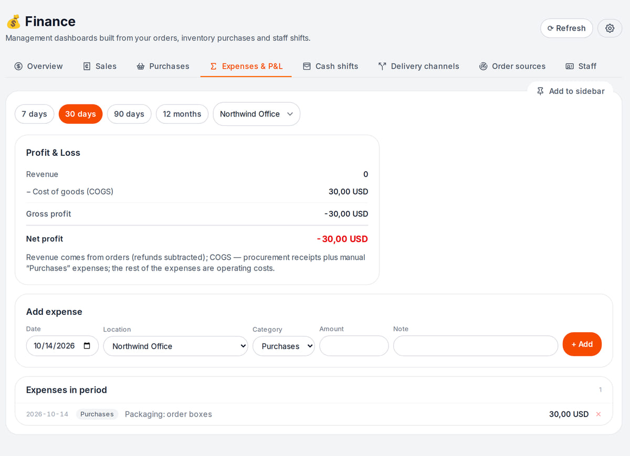Open the Category dropdown showing Purchases

coord(283,346)
